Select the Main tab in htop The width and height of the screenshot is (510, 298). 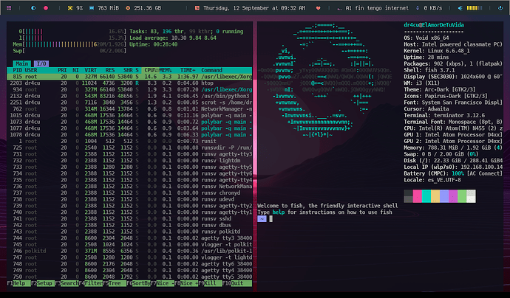(20, 65)
